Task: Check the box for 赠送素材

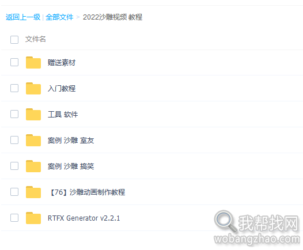Action: pyautogui.click(x=14, y=62)
